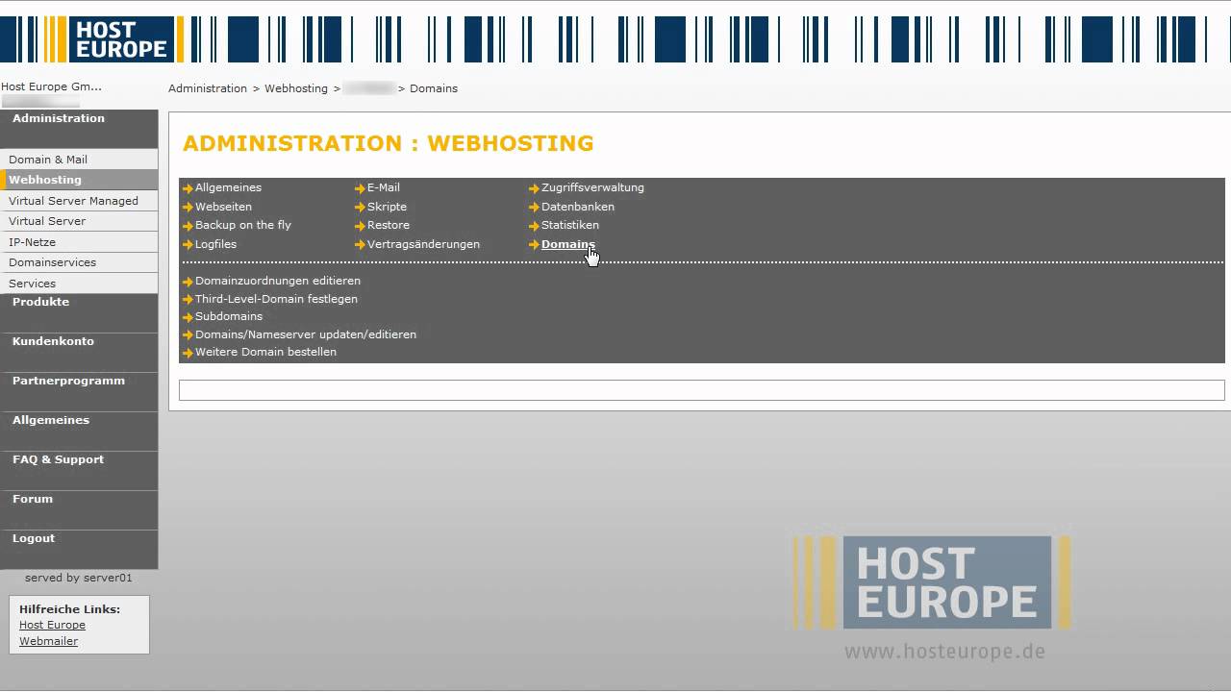Click the arrow icon beside Backup on the fly
This screenshot has height=692, width=1231.
pos(188,226)
